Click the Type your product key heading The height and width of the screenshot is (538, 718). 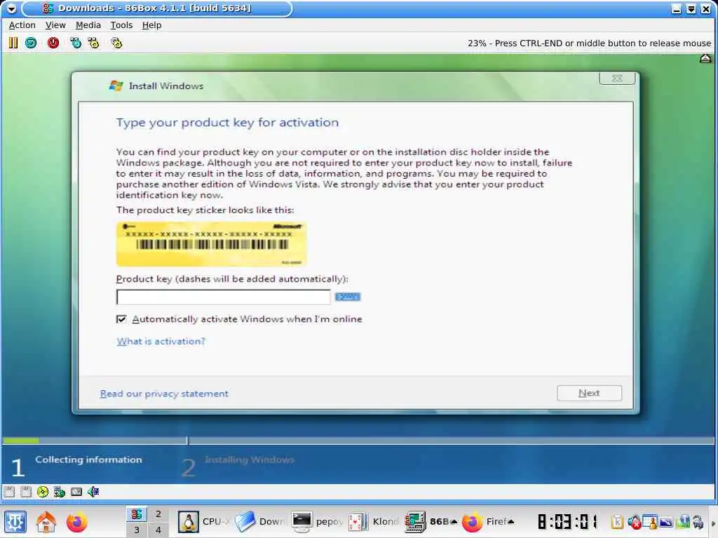coord(227,123)
